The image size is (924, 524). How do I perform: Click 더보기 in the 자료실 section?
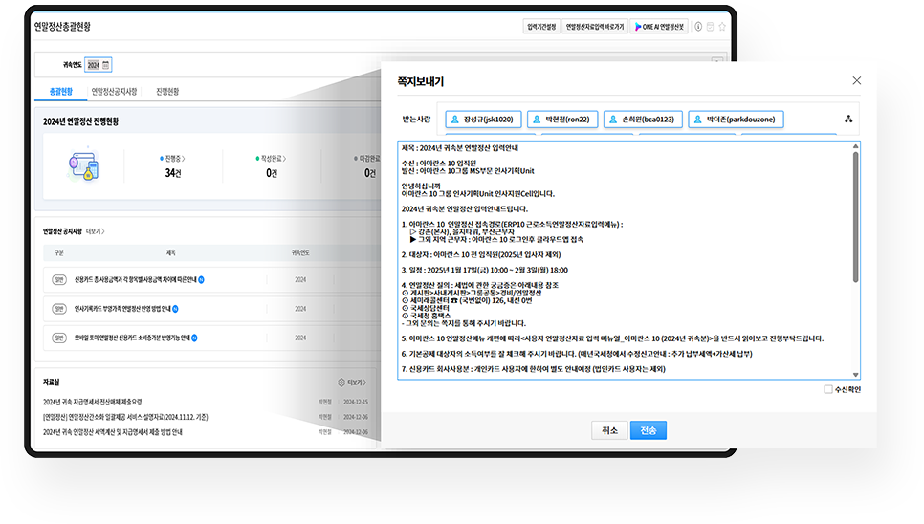coord(357,382)
